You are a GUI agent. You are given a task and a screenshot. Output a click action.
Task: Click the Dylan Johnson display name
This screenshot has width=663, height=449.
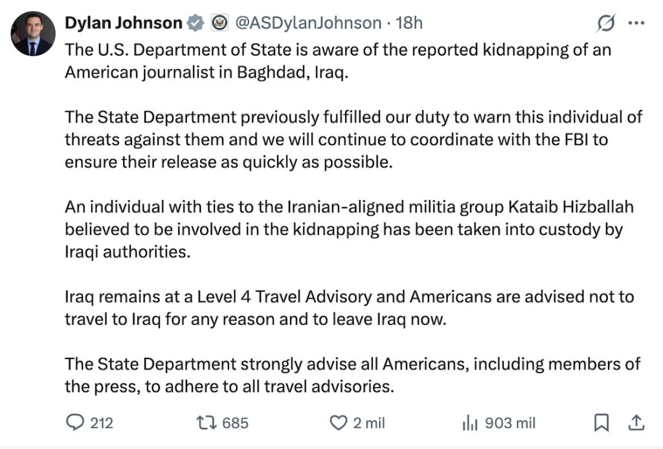click(x=122, y=21)
